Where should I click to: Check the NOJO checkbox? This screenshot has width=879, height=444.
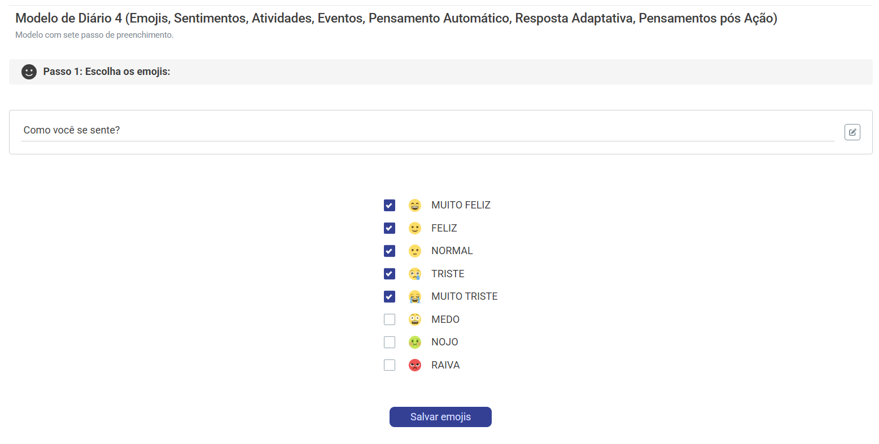coord(390,342)
